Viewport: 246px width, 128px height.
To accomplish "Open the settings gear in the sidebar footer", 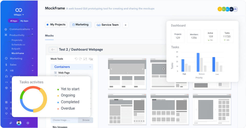I will tap(28, 123).
